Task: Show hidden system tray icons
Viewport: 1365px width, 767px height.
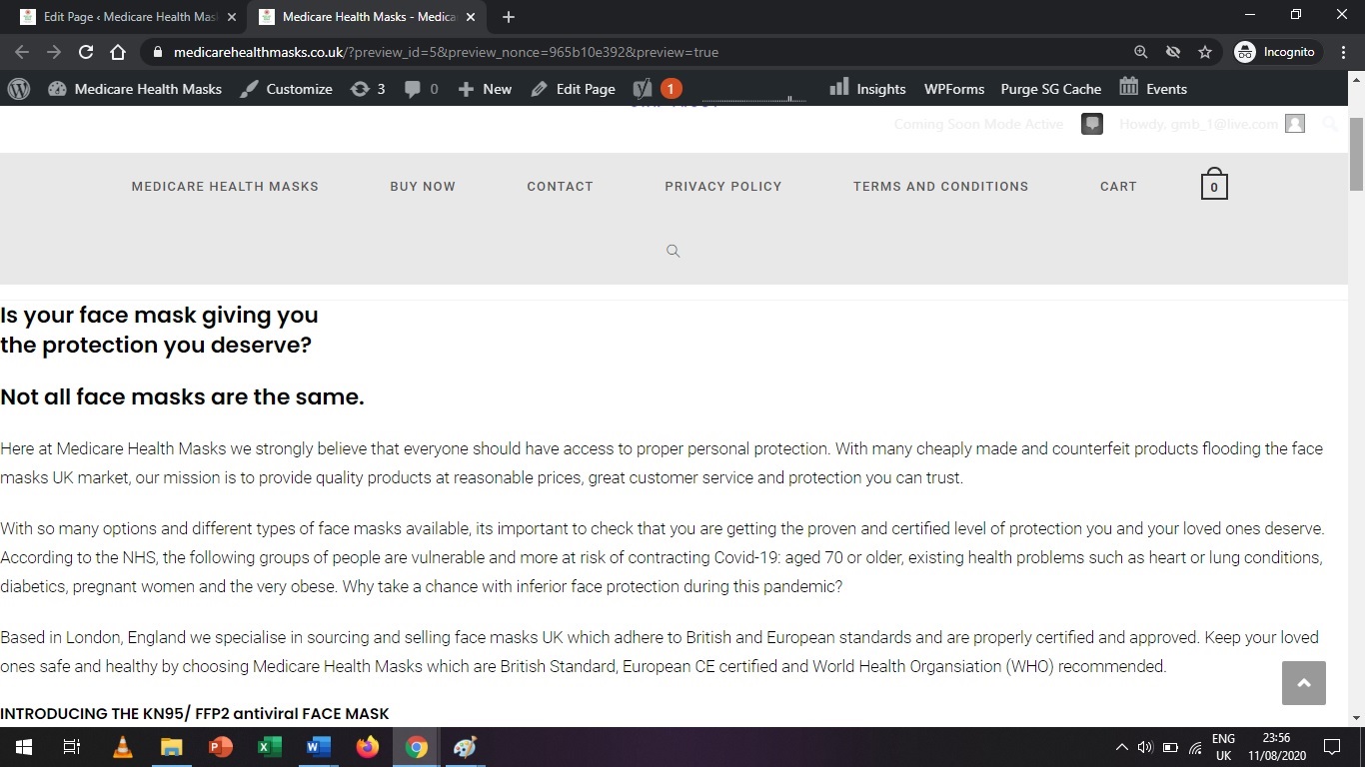Action: 1121,747
